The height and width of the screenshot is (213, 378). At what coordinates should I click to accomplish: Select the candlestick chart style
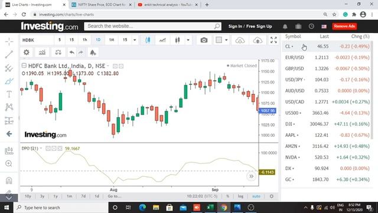148,40
